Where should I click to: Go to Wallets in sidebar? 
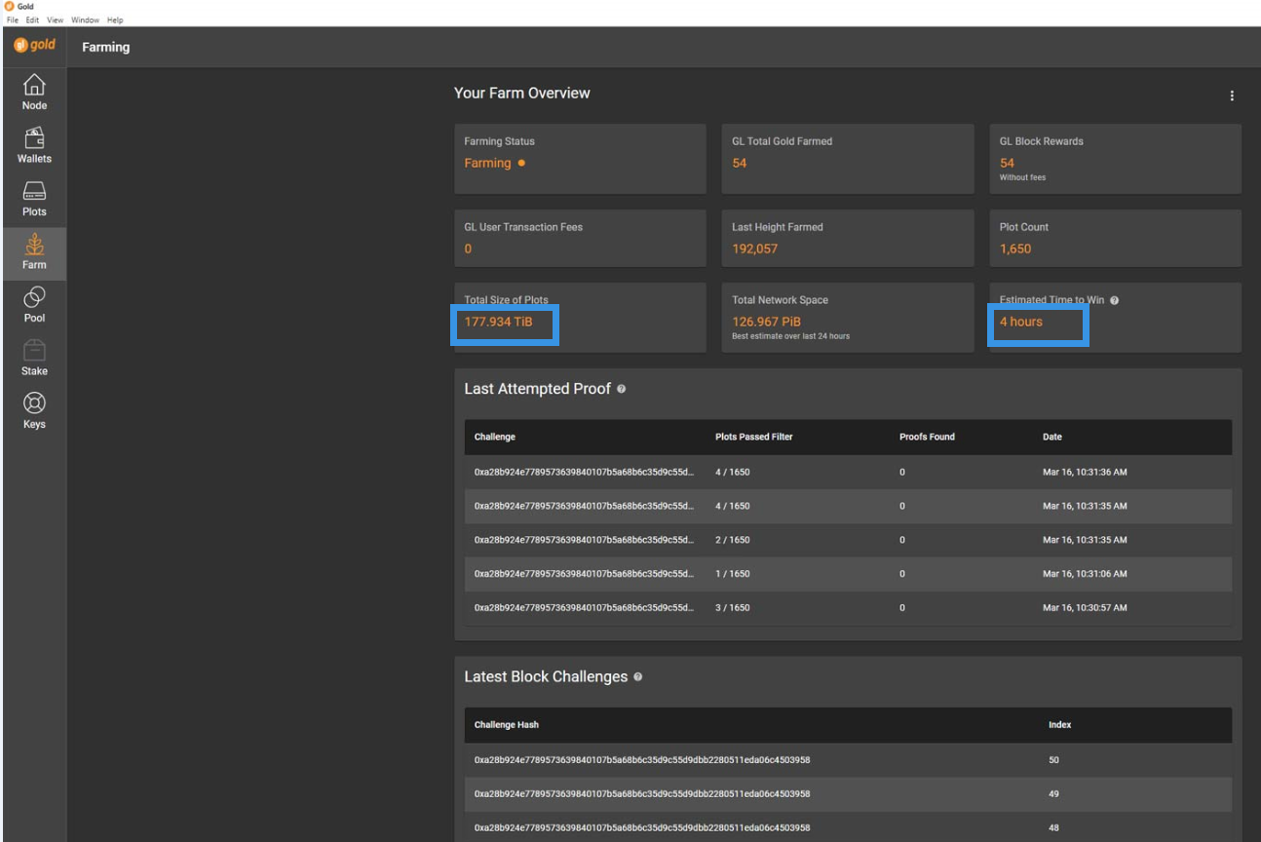[x=34, y=145]
